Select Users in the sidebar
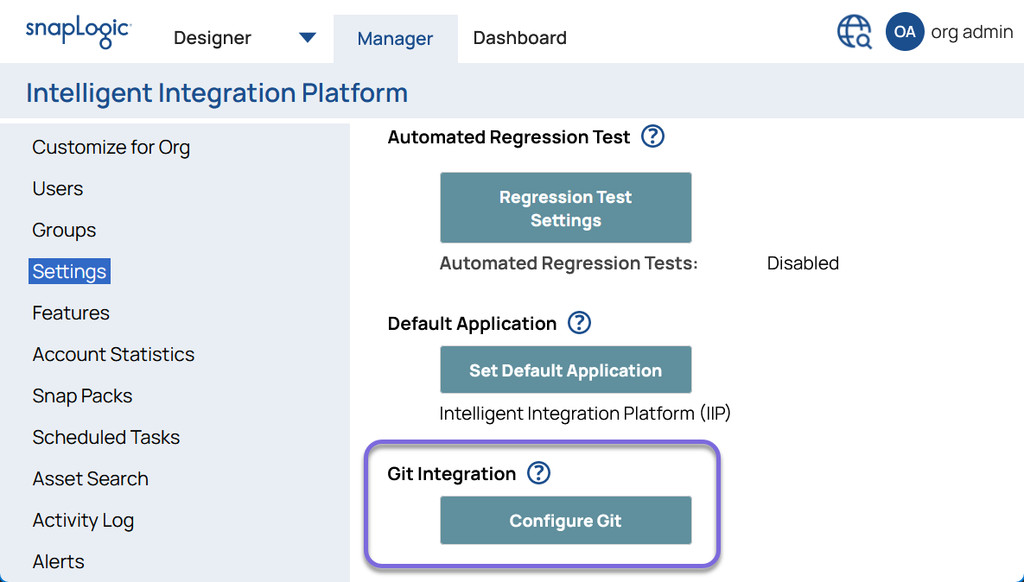 pyautogui.click(x=57, y=188)
